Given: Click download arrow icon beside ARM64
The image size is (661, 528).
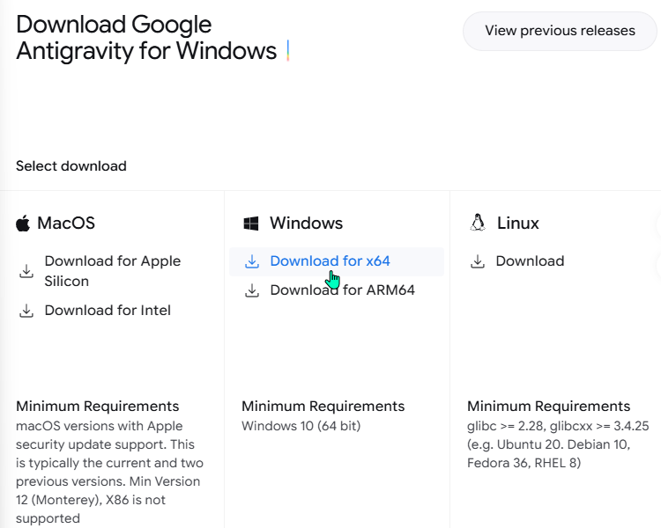Looking at the screenshot, I should click(x=252, y=290).
